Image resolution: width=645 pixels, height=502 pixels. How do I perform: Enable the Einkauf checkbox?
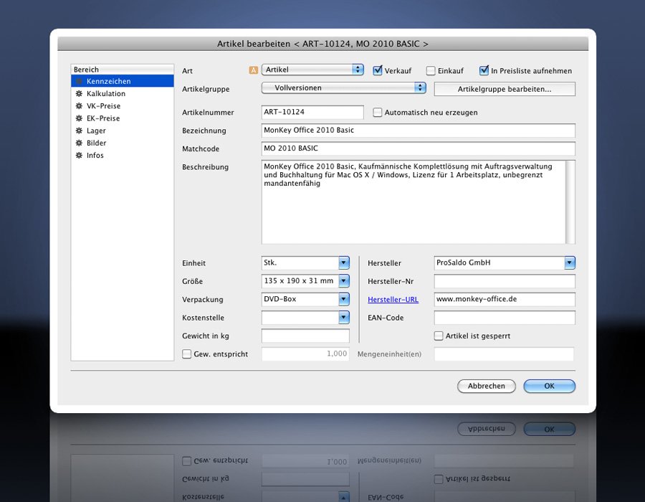[431, 71]
